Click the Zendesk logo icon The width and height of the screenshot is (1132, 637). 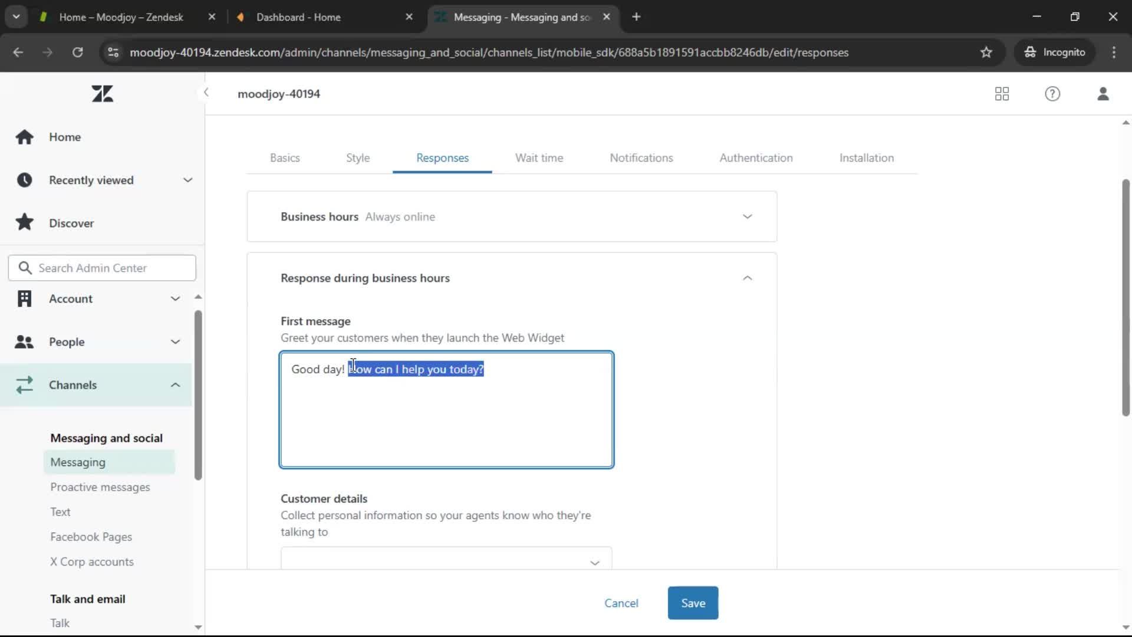(x=102, y=94)
